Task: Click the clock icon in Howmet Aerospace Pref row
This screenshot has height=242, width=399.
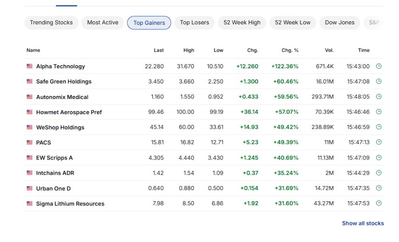Action: (379, 111)
